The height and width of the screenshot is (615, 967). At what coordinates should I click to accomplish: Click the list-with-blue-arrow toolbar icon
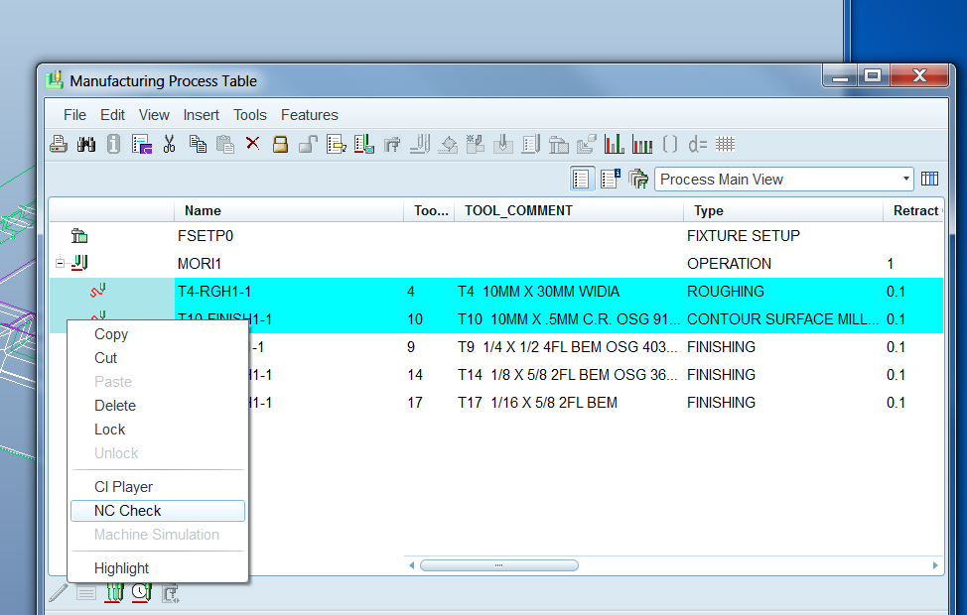(x=142, y=144)
